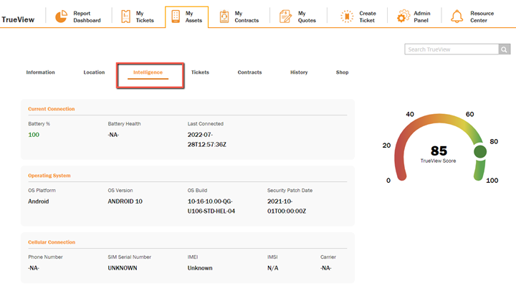Click the Carrier label
Viewport: 516px width, 286px height.
328,257
